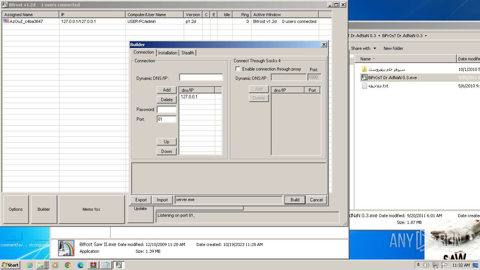Image resolution: width=480 pixels, height=270 pixels.
Task: Open the breadcrumb arrow after first Dr.AdNaN 0.3
Action: click(379, 36)
